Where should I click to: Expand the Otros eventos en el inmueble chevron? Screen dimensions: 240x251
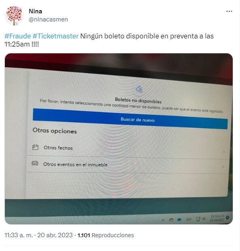(223, 166)
